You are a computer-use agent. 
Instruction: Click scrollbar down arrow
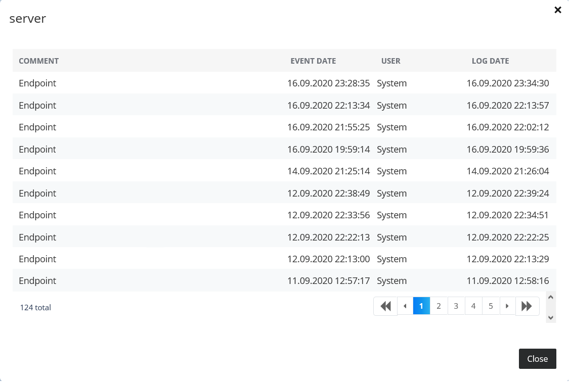point(551,318)
